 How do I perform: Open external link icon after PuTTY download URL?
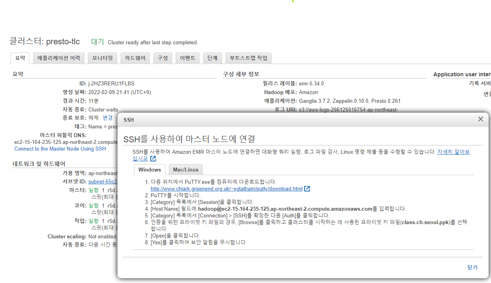[x=307, y=189]
